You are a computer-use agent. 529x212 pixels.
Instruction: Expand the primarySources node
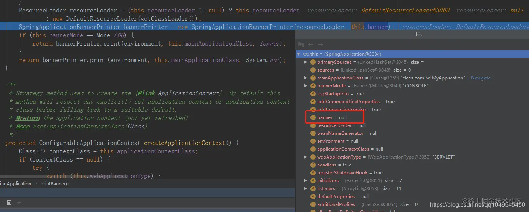click(306, 62)
